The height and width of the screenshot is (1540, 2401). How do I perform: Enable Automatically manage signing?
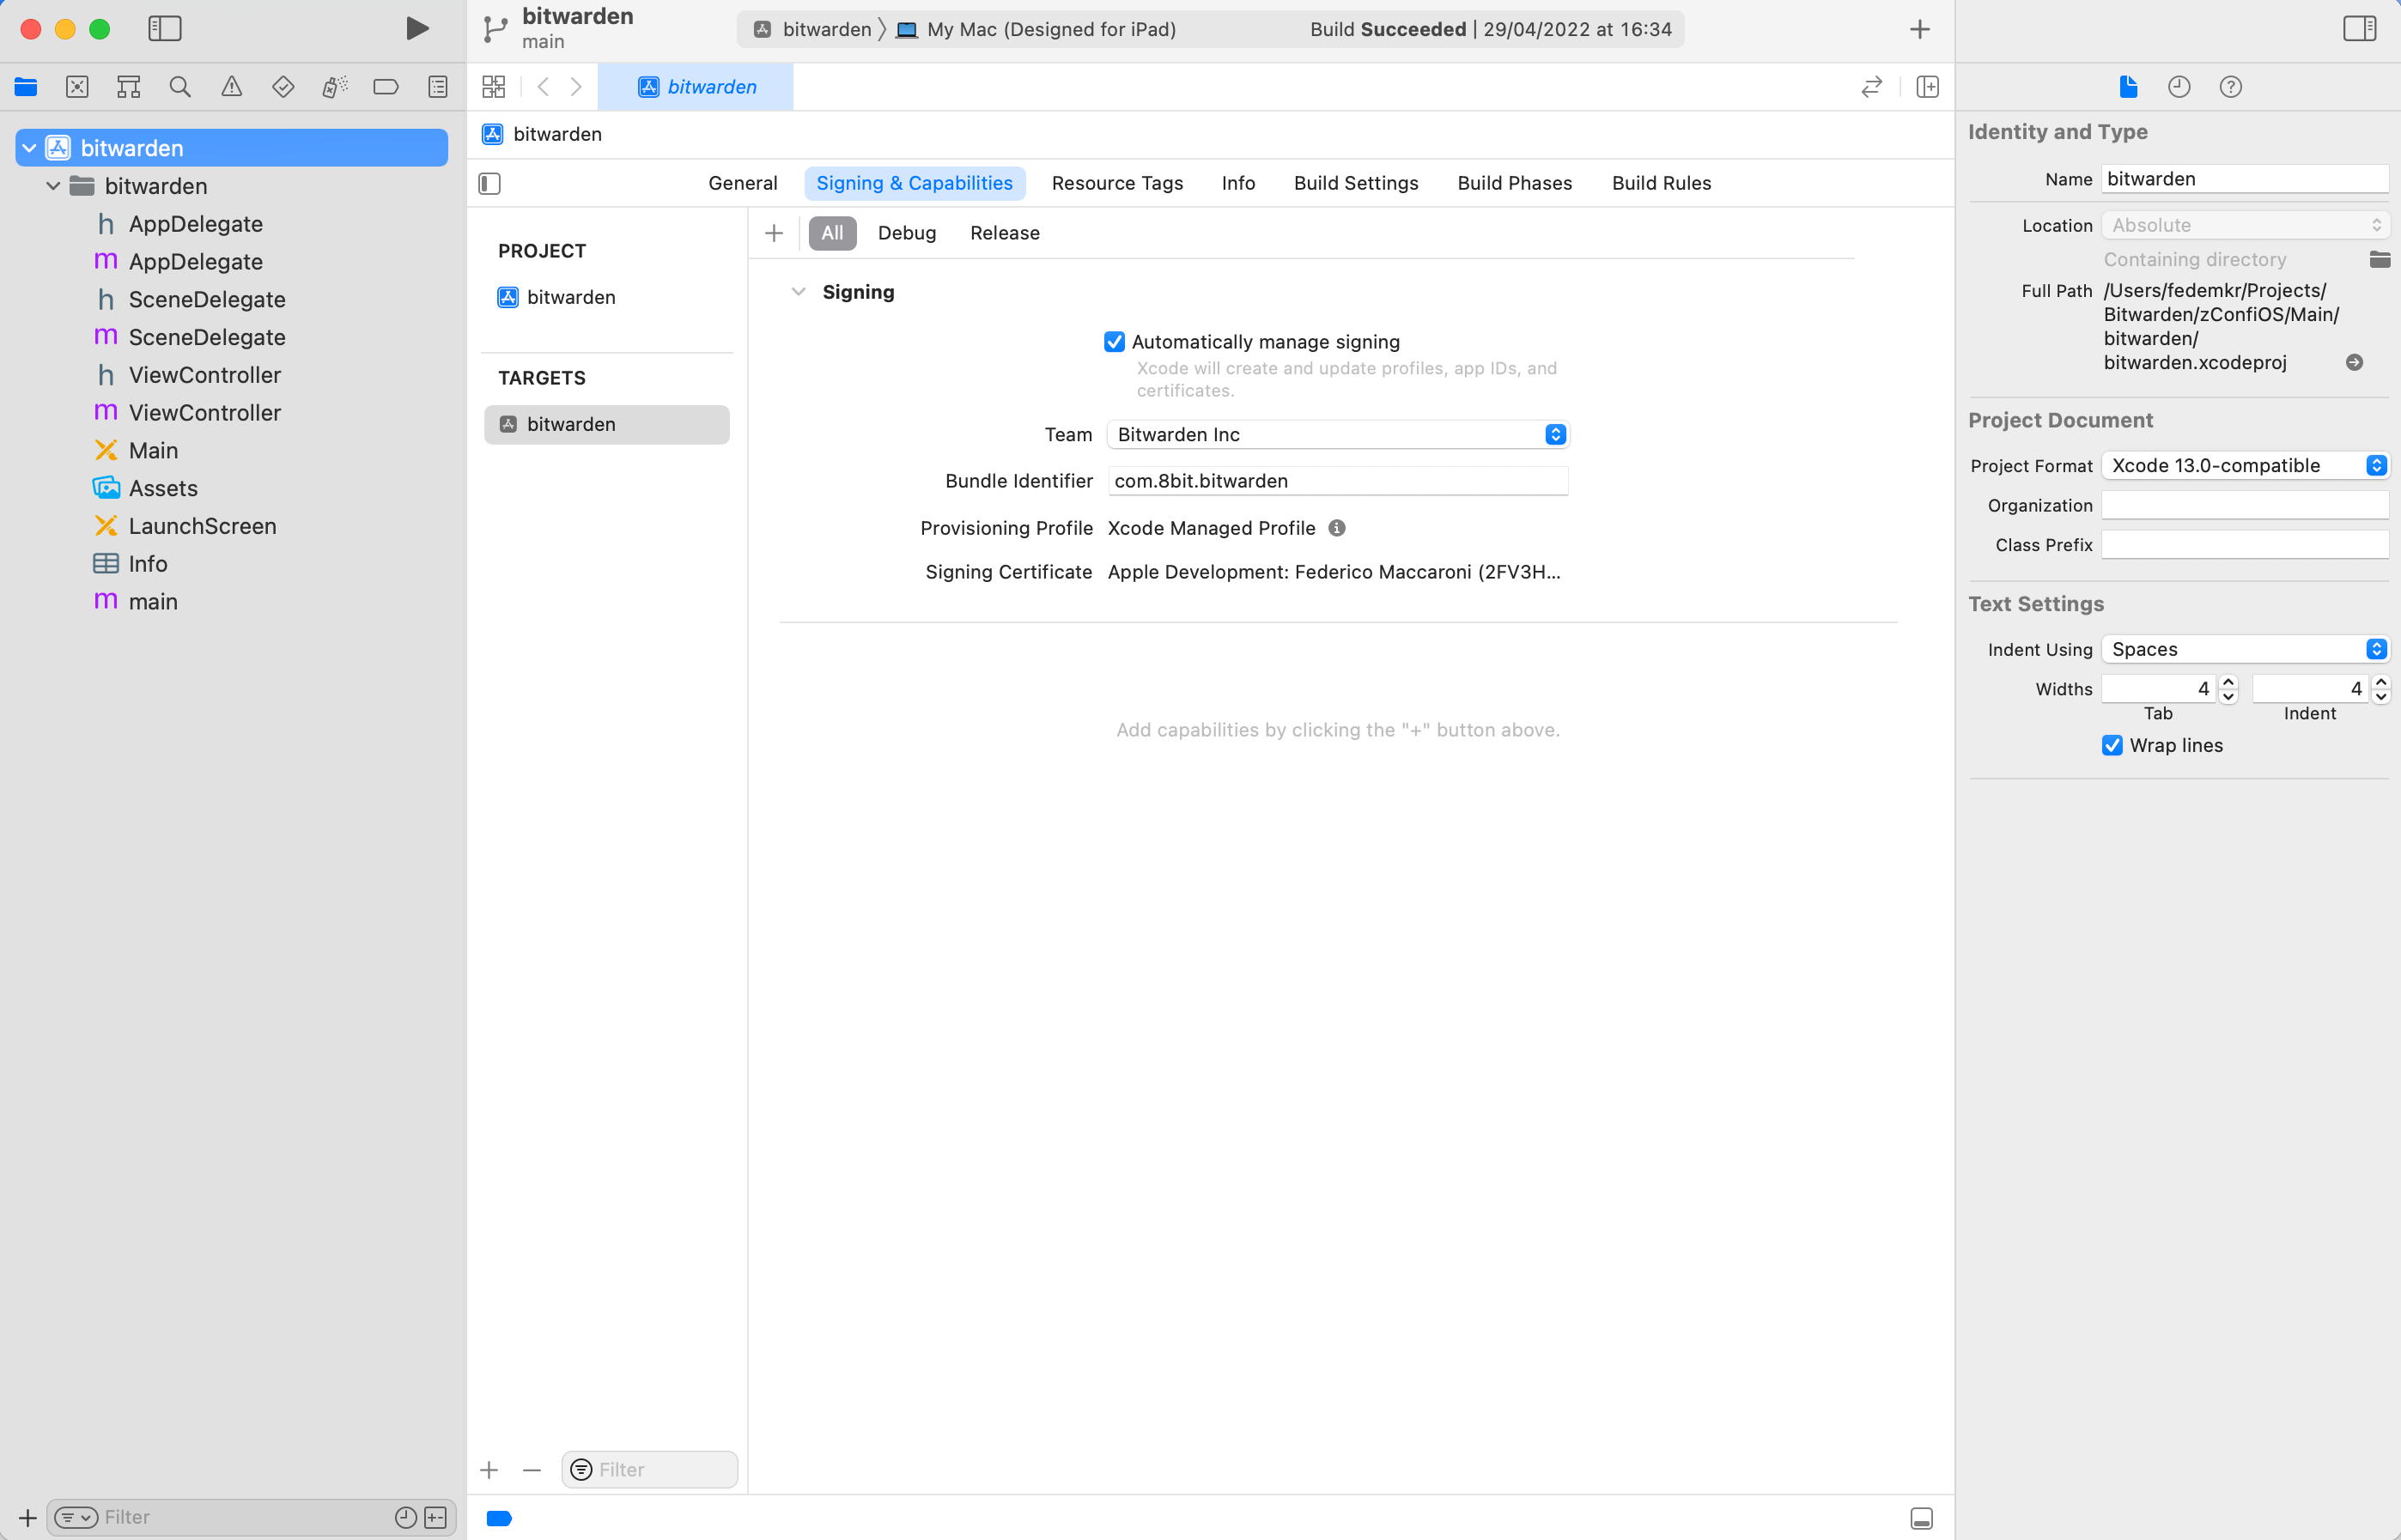(x=1115, y=341)
